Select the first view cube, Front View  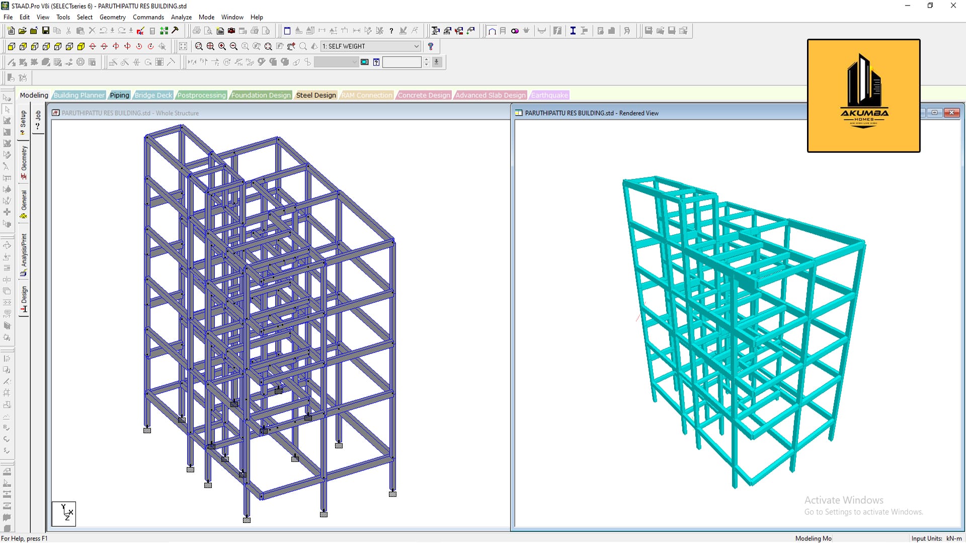click(11, 46)
